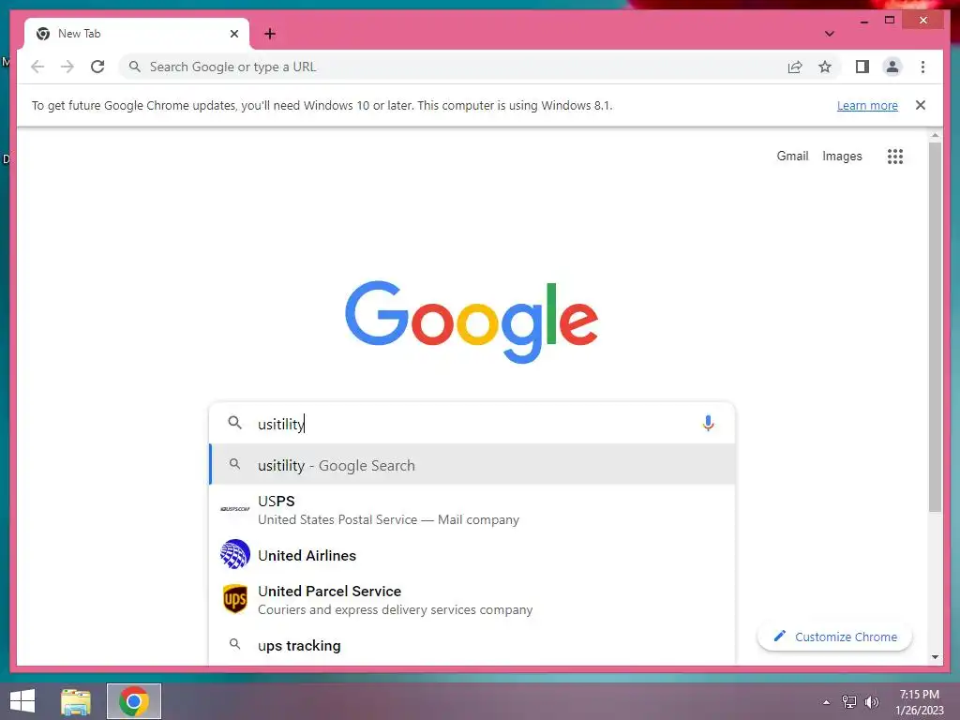Open Chrome's three-dot menu
The image size is (960, 720).
point(922,67)
